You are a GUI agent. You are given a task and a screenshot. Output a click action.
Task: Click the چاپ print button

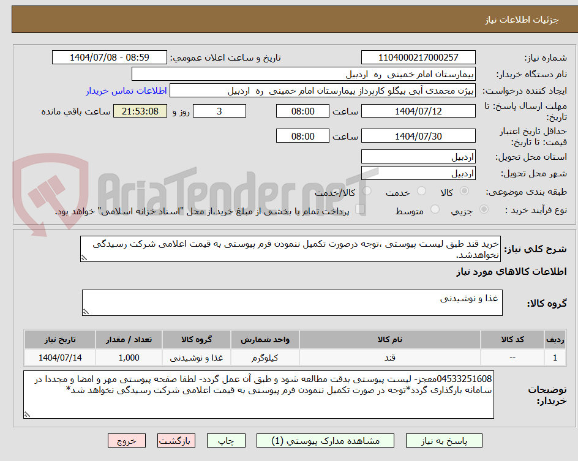[x=226, y=440]
